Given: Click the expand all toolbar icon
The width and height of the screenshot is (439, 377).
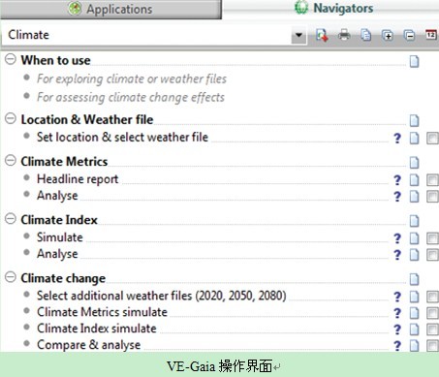Looking at the screenshot, I should [388, 35].
